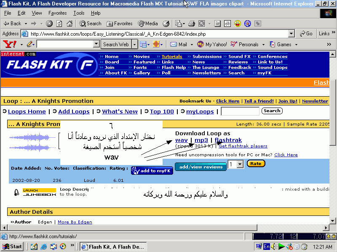Open the Yahoo search box dropdown
This screenshot has height=252, width=337.
[x=96, y=44]
